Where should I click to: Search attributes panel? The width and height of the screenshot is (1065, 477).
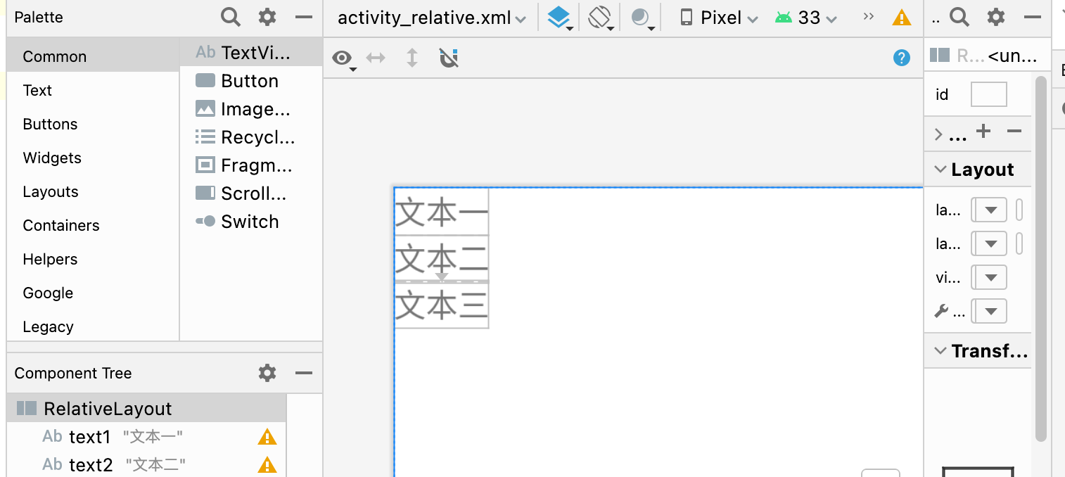pyautogui.click(x=959, y=17)
